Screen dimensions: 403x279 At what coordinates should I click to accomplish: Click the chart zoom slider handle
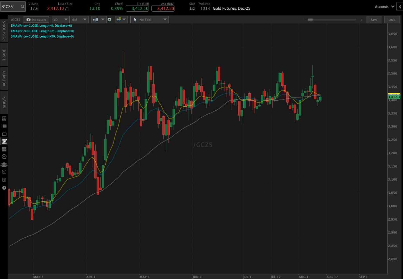tap(310, 20)
